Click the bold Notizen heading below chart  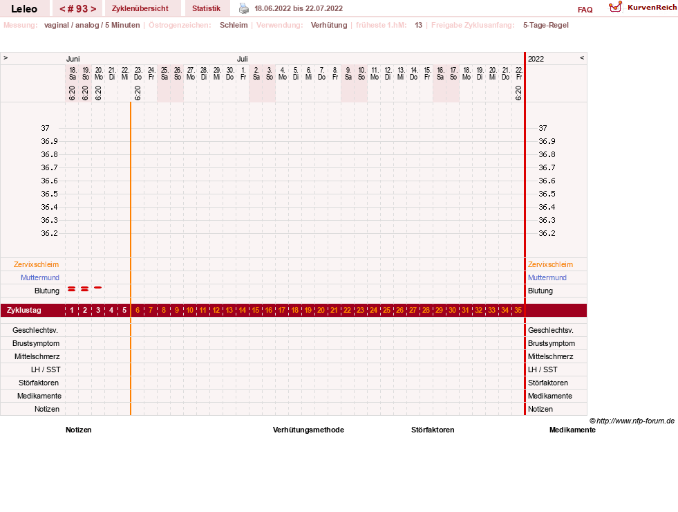pyautogui.click(x=79, y=430)
